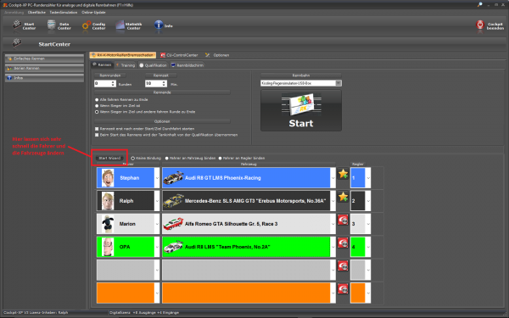Image resolution: width=509 pixels, height=318 pixels.
Task: Switch to the Qualifikation tab
Action: tap(153, 65)
